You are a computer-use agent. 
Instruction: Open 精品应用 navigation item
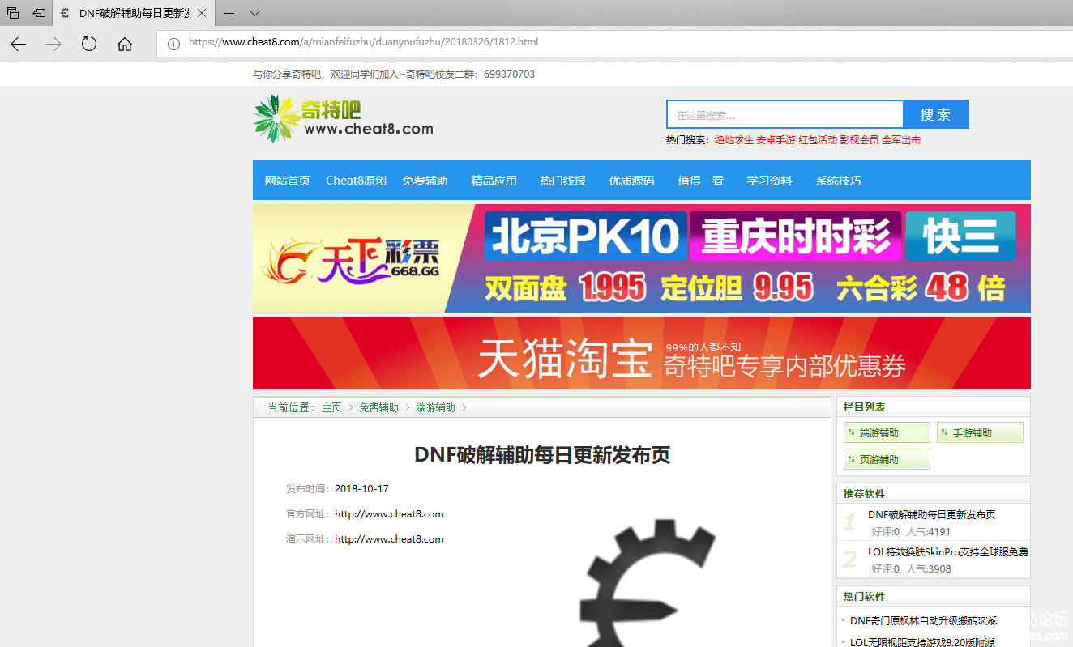tap(494, 181)
